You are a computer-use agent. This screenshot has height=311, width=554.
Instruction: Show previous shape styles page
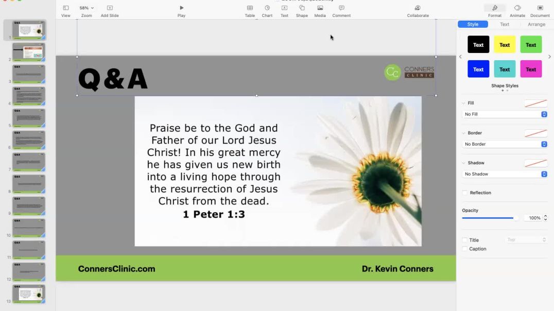(460, 57)
